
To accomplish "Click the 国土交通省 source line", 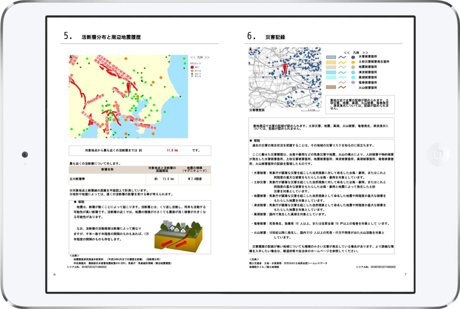I will coord(288,263).
